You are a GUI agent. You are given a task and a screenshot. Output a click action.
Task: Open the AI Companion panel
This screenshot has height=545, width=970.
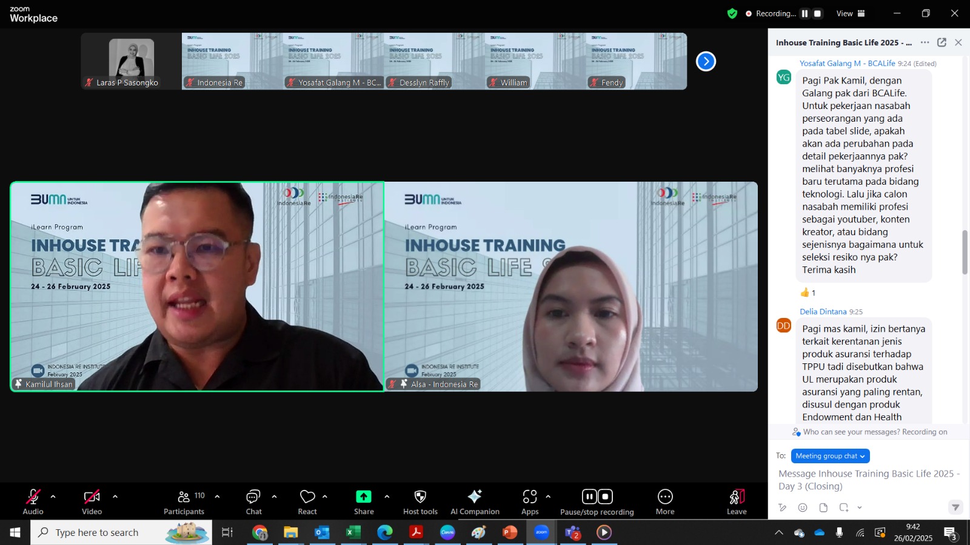[475, 502]
